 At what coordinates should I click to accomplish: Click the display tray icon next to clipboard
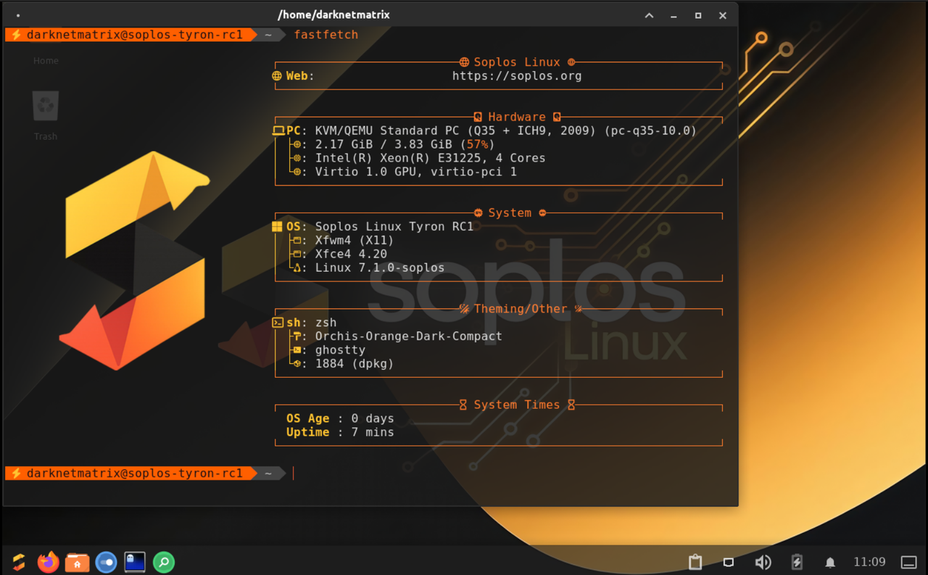tap(729, 562)
